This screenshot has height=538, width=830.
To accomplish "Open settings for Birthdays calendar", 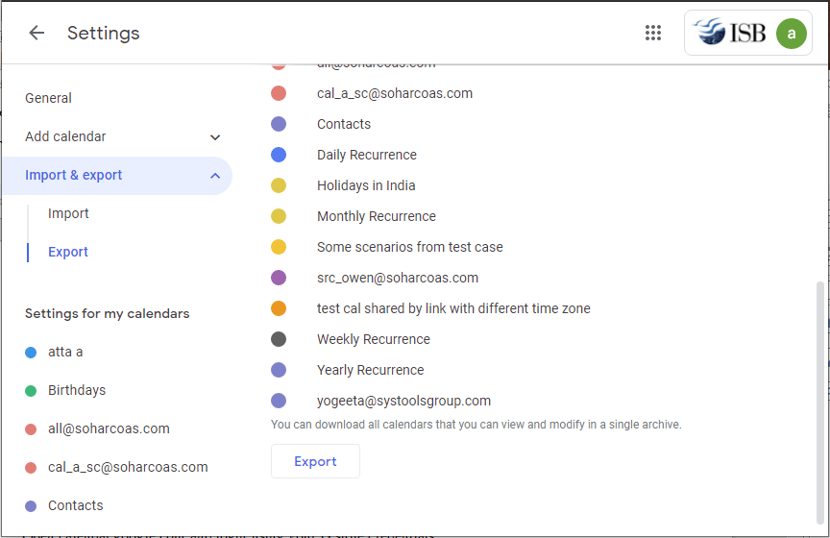I will click(x=77, y=390).
